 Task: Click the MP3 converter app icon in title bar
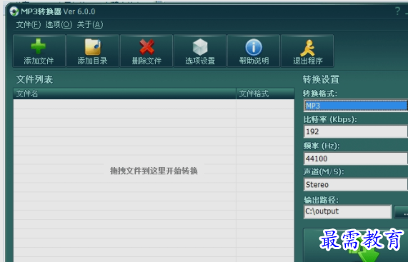(x=14, y=11)
